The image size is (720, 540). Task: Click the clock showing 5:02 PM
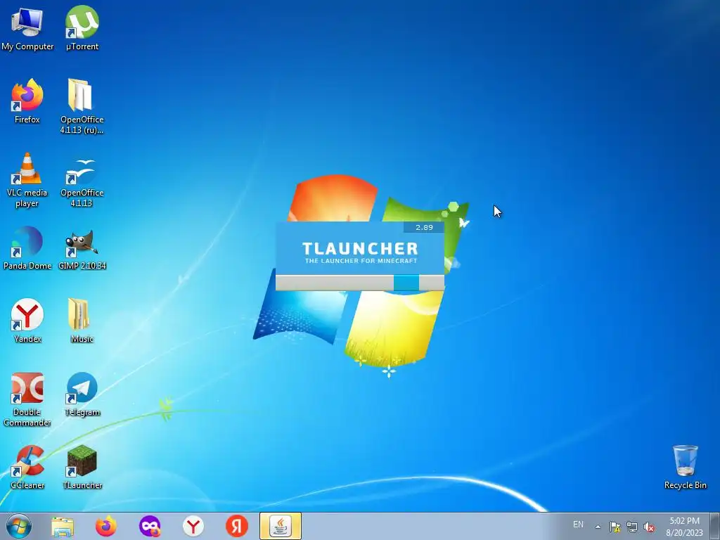pos(684,527)
